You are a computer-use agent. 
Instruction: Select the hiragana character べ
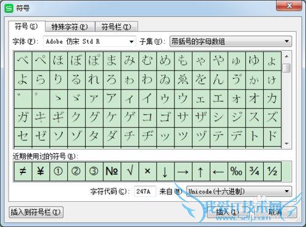point(23,61)
